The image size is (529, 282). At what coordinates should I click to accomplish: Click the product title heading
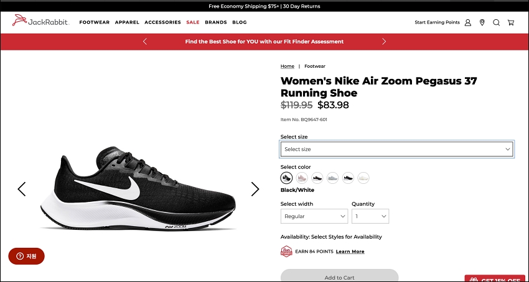[379, 86]
